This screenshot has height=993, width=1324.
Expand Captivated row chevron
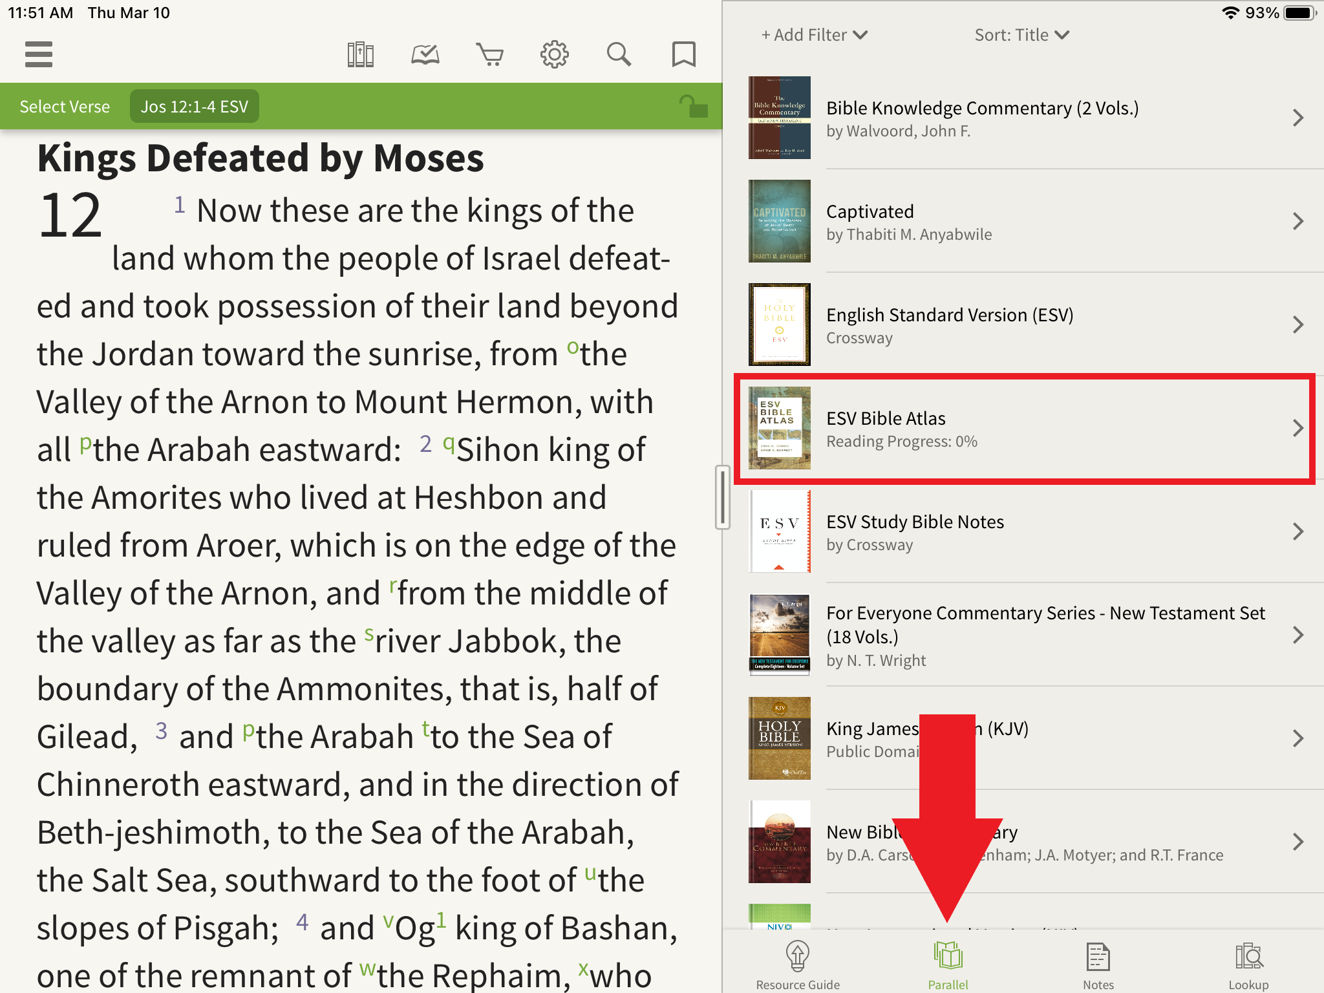(x=1297, y=221)
